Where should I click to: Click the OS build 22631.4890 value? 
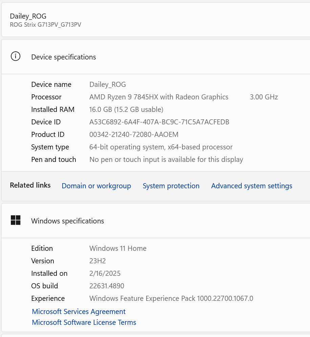pos(107,286)
